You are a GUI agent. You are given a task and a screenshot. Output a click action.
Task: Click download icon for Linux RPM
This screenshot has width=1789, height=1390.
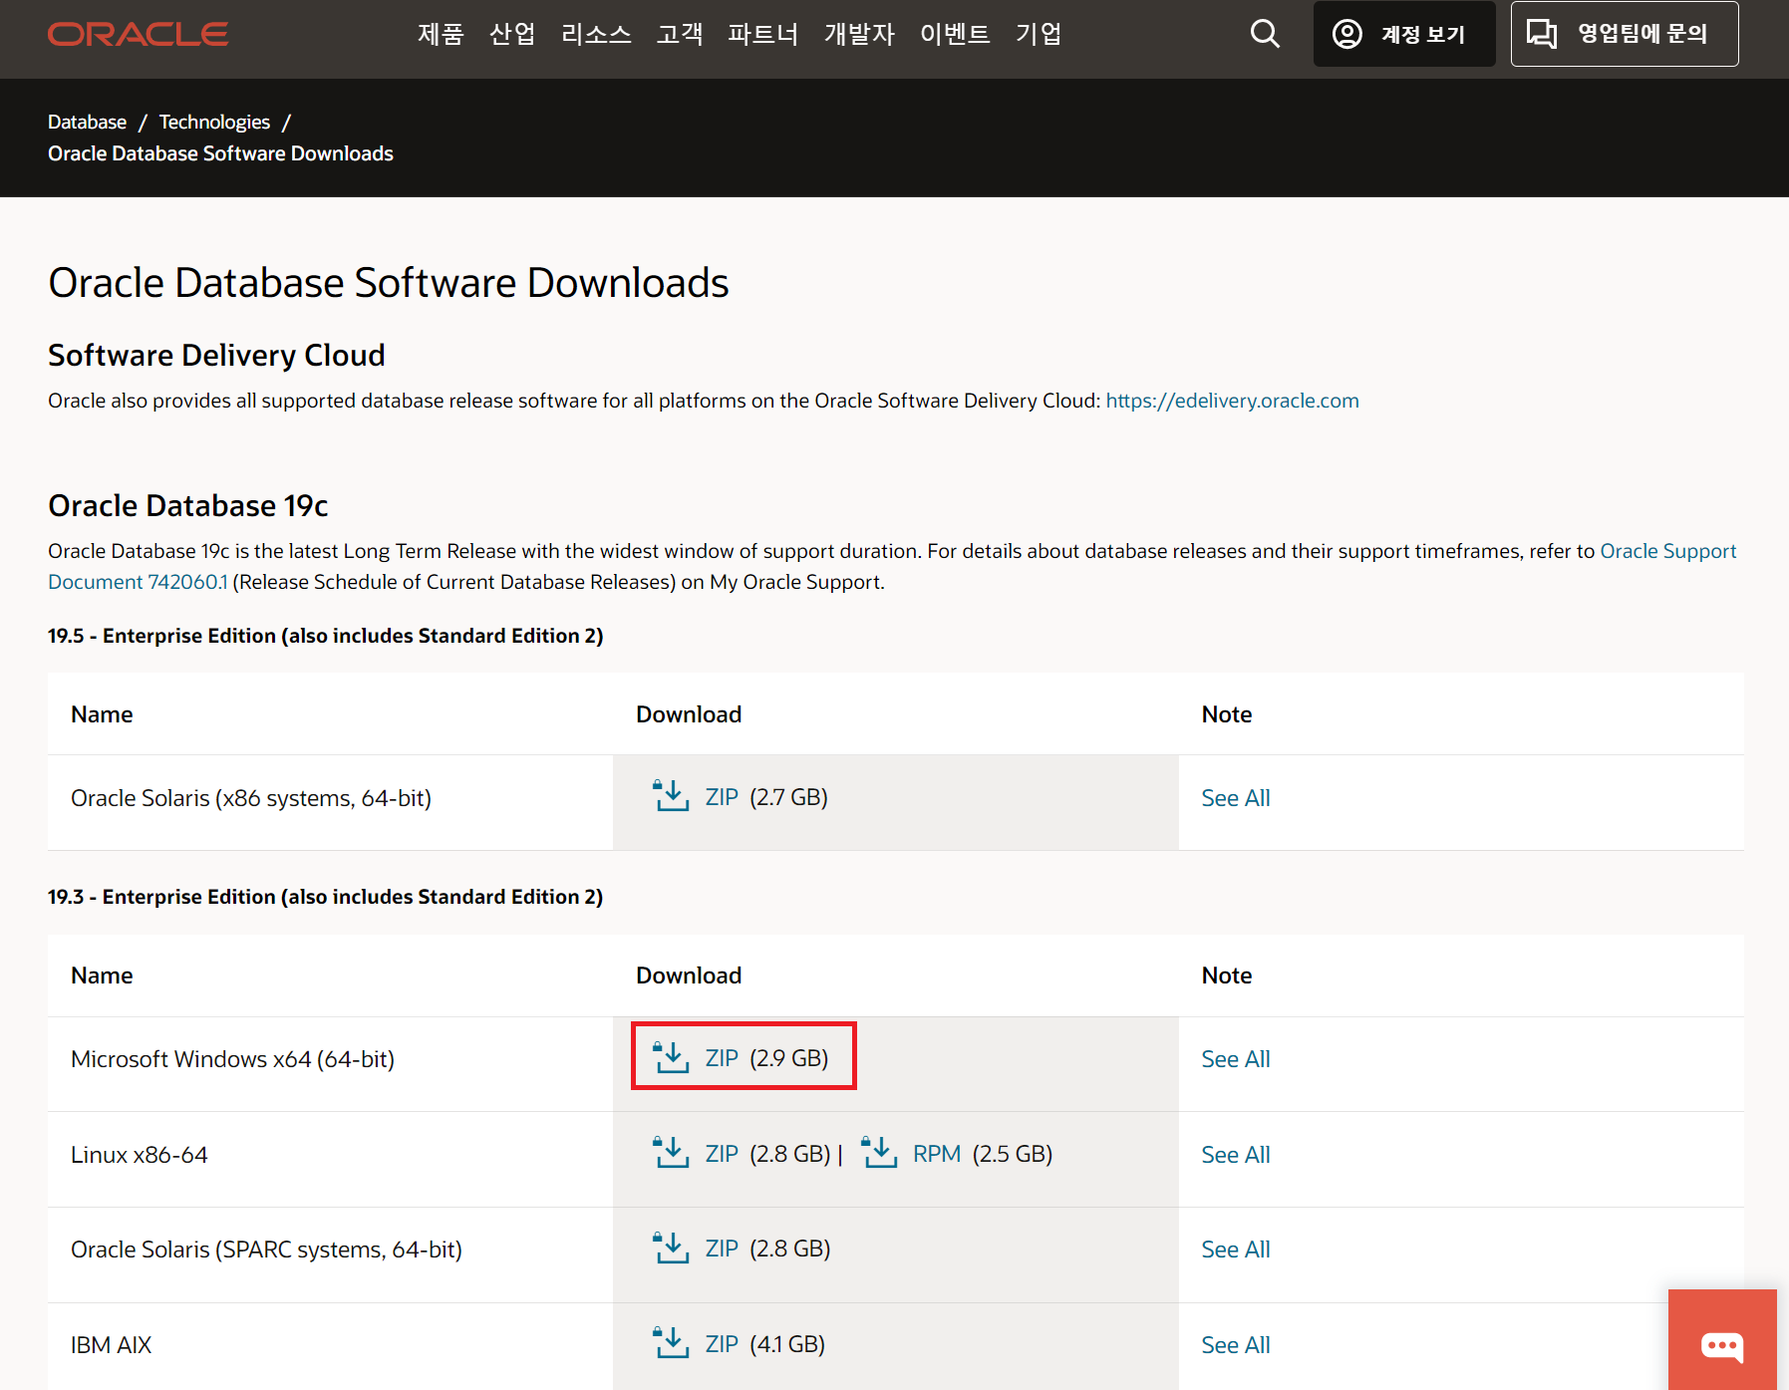pyautogui.click(x=879, y=1153)
